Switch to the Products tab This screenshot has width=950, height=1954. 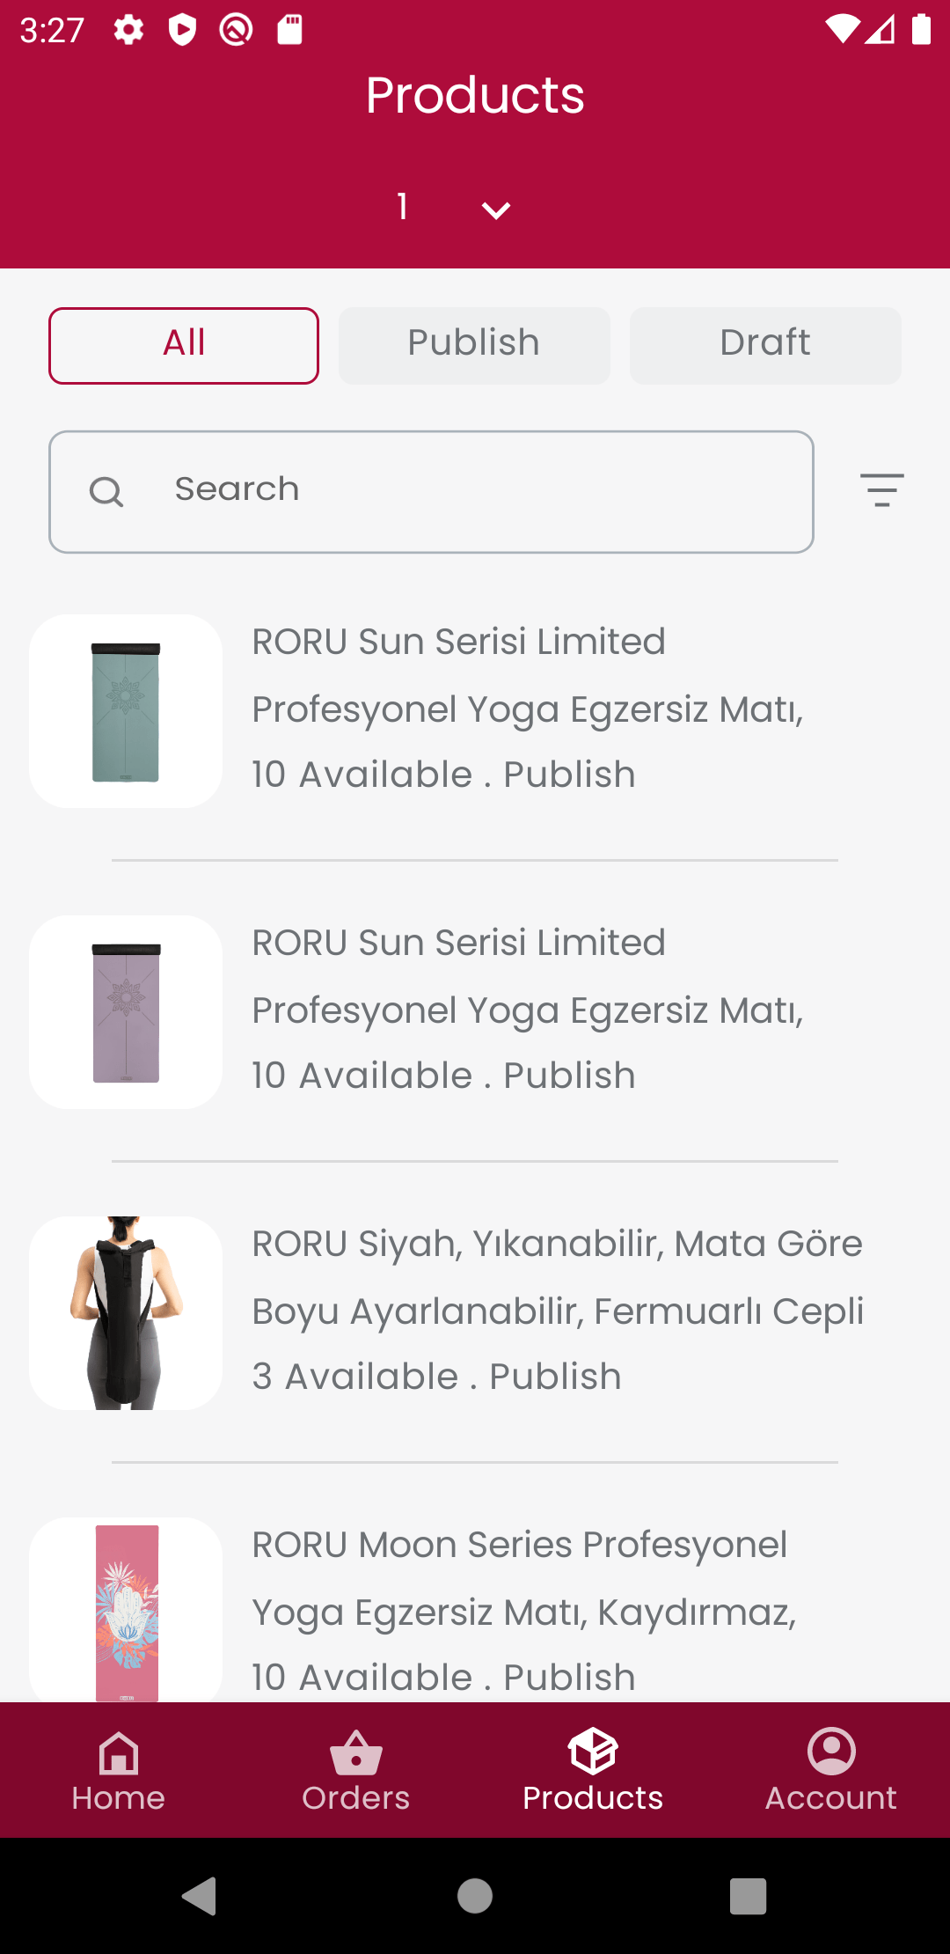pos(593,1770)
